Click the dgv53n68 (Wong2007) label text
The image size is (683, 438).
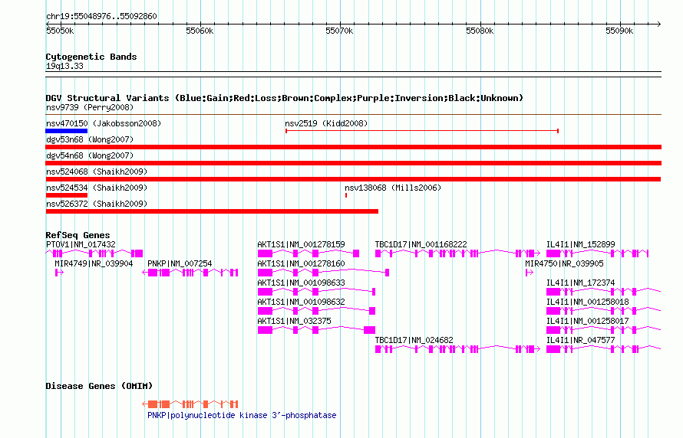point(90,139)
